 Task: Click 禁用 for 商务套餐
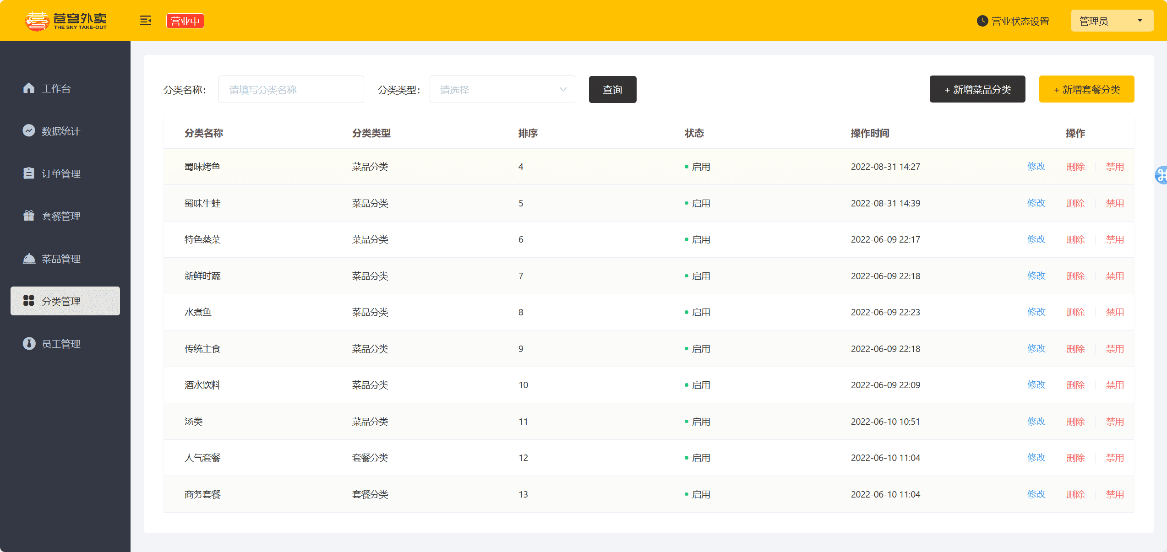tap(1115, 494)
